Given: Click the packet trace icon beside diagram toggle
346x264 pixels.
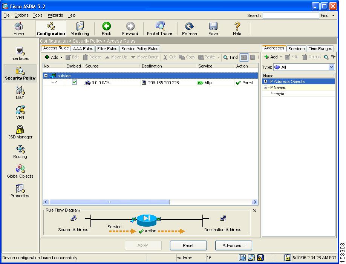Looking at the screenshot, I should 253,57.
